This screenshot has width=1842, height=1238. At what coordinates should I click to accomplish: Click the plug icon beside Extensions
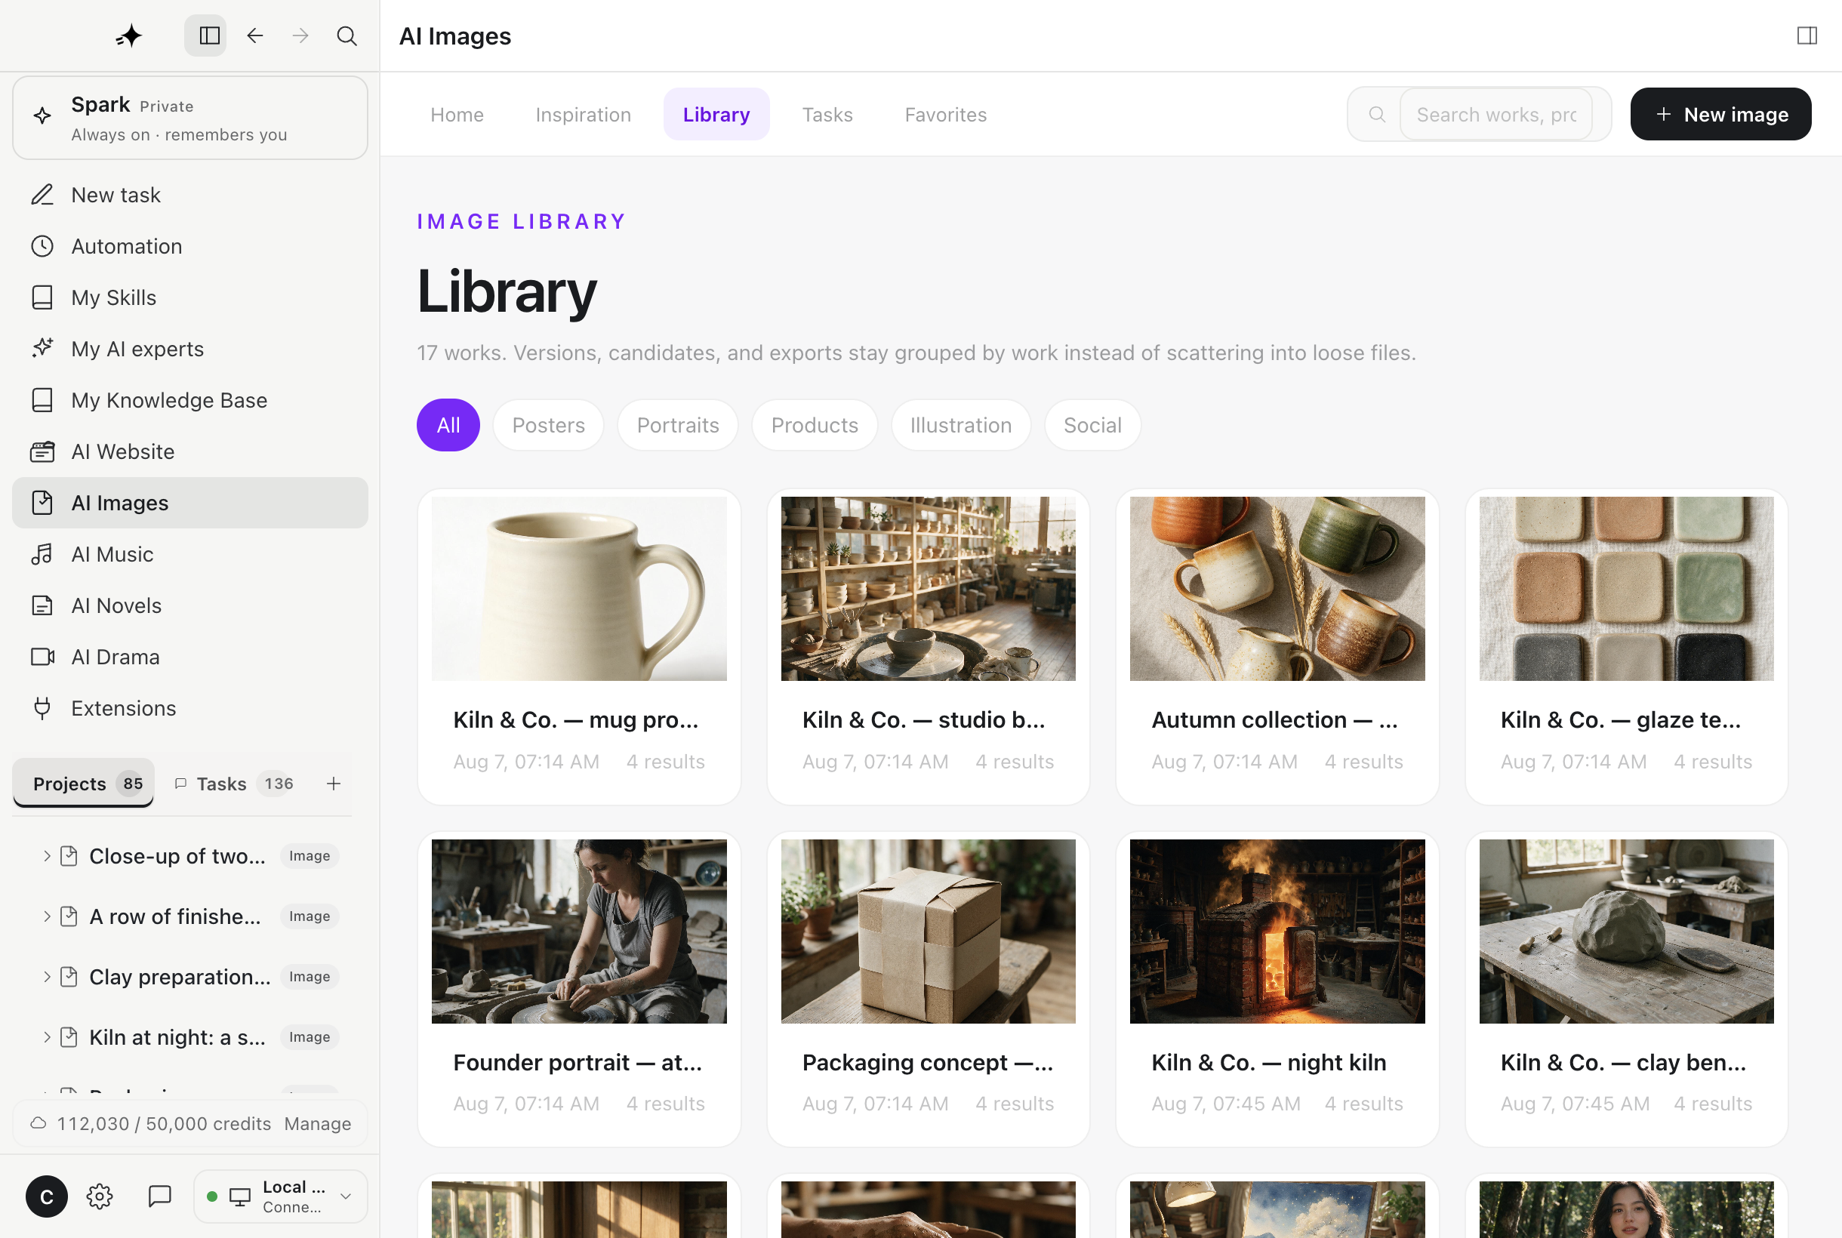[42, 708]
